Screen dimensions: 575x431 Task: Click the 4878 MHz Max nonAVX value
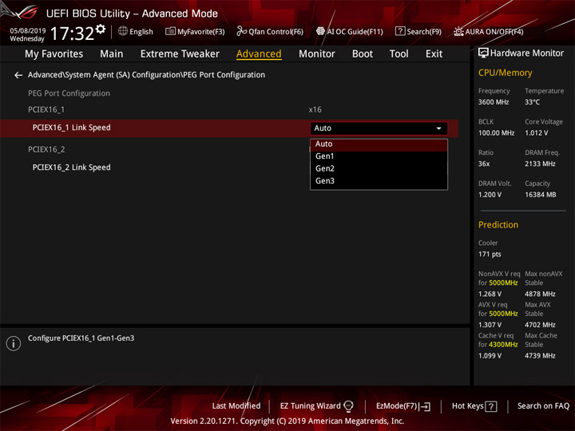pyautogui.click(x=540, y=294)
